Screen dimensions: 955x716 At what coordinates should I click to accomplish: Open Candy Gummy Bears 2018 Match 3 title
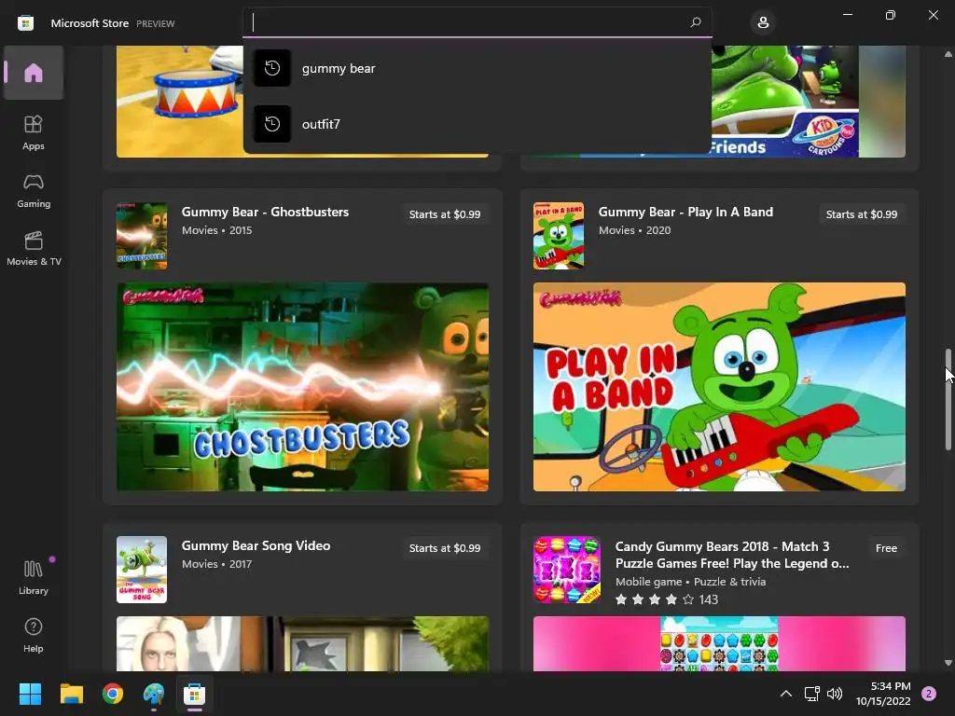pyautogui.click(x=732, y=555)
